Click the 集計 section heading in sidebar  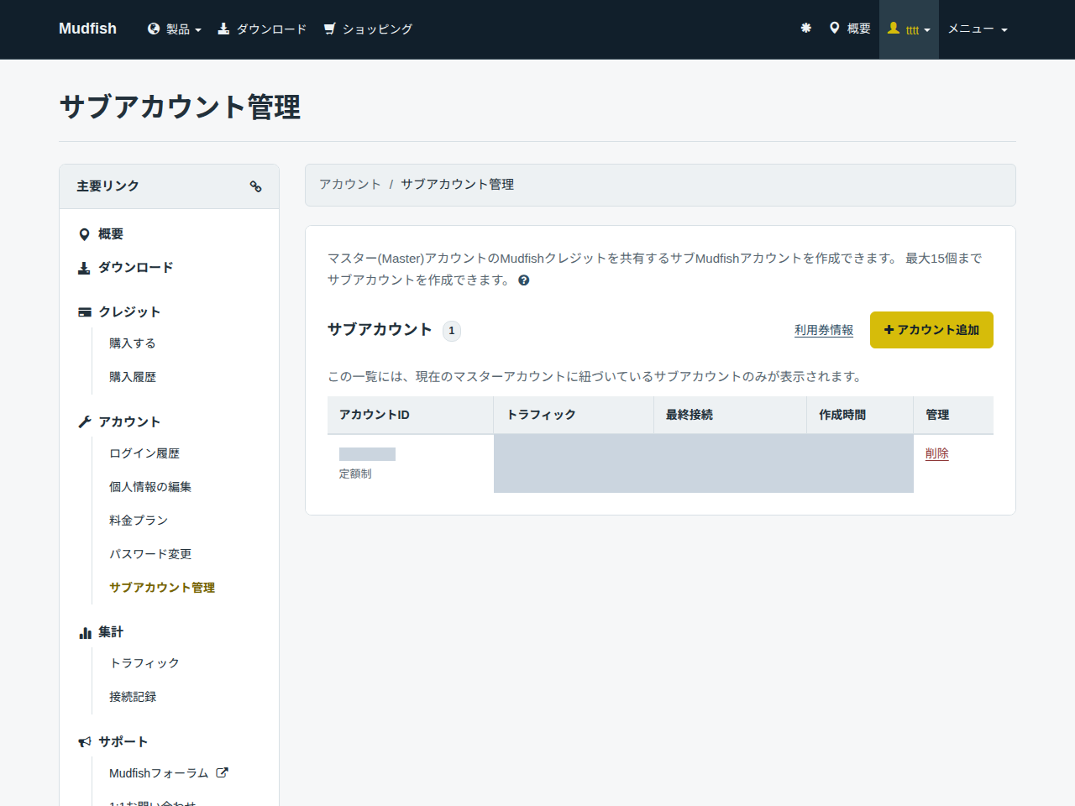(111, 632)
